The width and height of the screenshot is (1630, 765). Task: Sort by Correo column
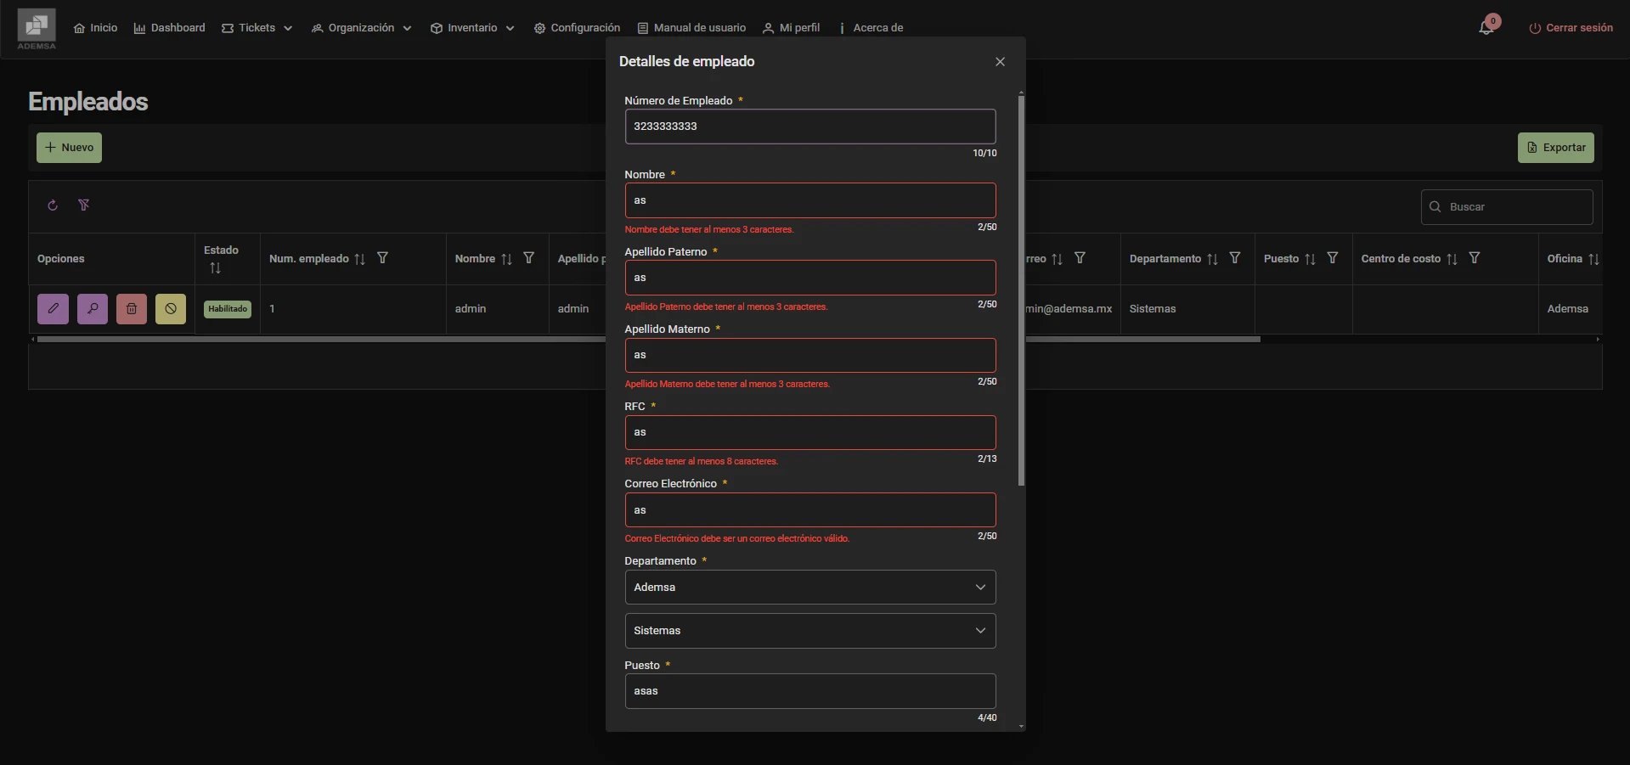click(x=1057, y=259)
